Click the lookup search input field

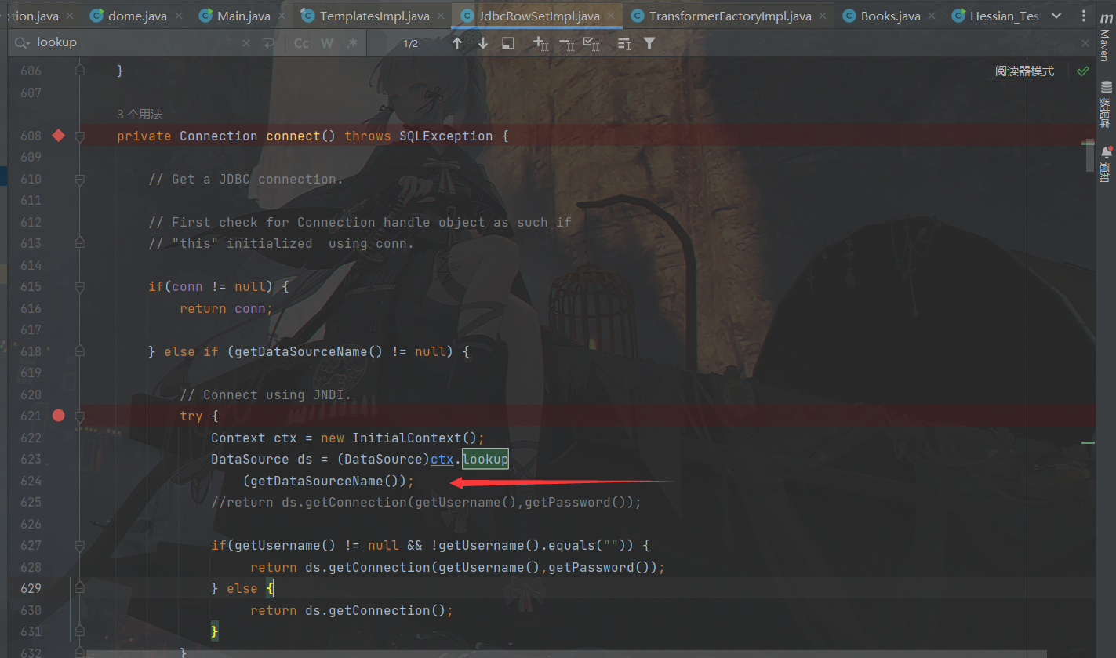(x=133, y=43)
